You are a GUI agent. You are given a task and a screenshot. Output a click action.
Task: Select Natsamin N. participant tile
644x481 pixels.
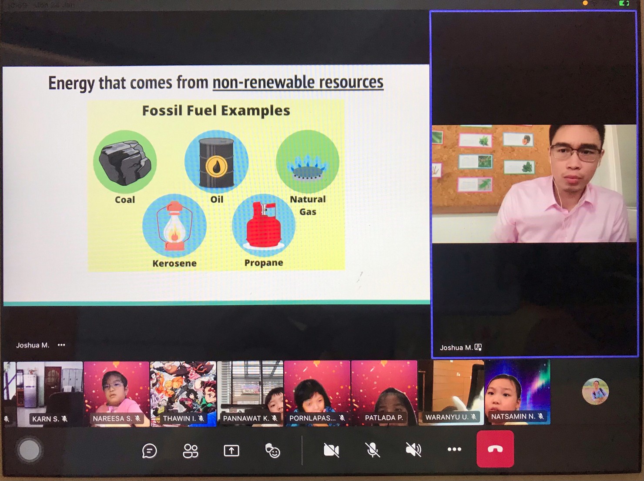(517, 392)
